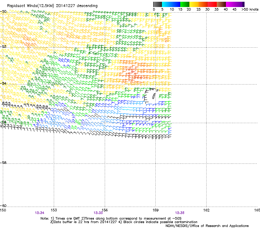This screenshot has height=228, width=260.
Task: Click latitude axis label -52
Action: coord(3,47)
